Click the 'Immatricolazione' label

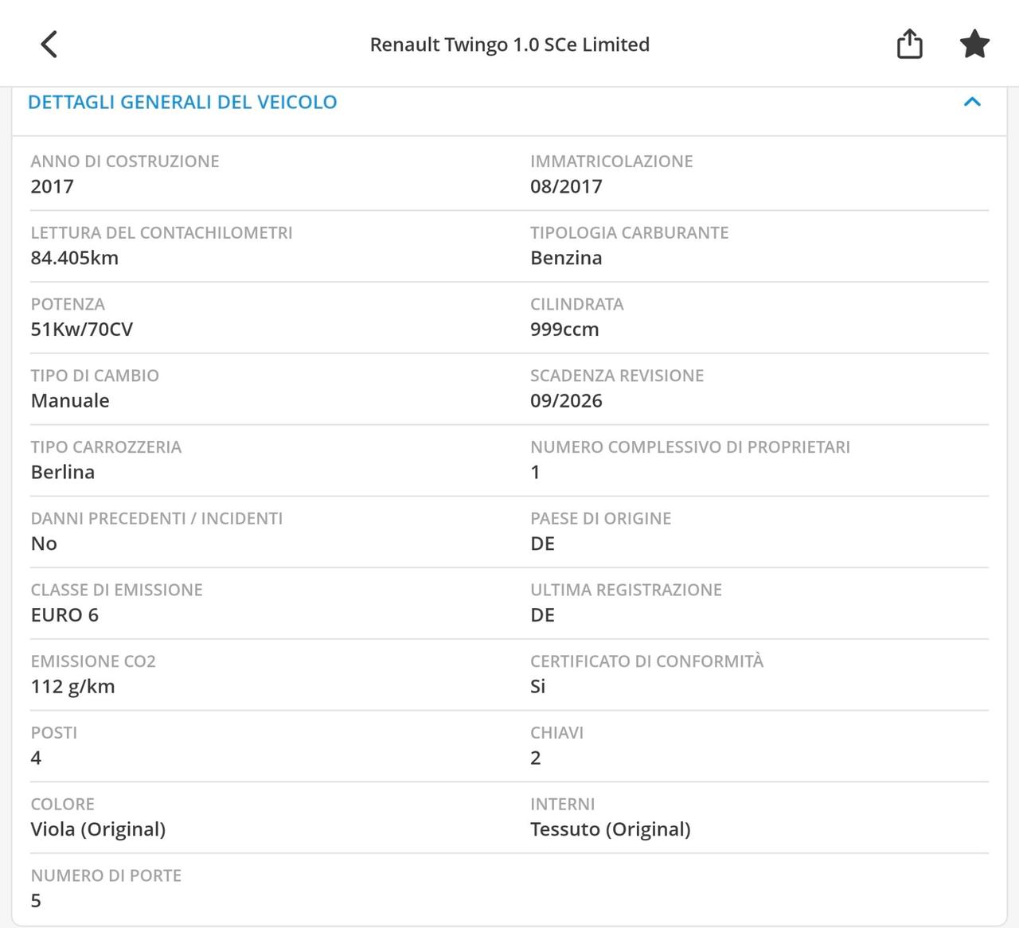(611, 161)
